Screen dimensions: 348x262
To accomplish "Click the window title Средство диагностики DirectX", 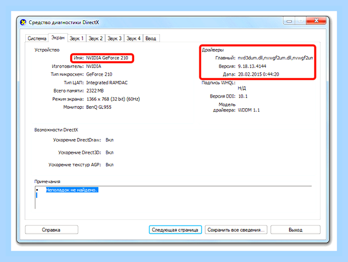I will click(64, 22).
